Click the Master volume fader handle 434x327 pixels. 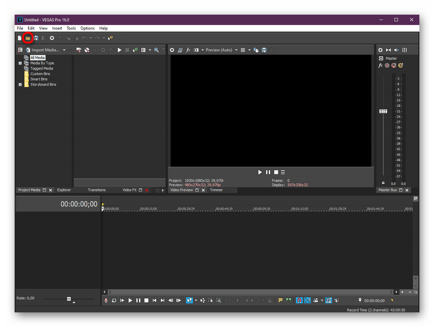coord(383,111)
